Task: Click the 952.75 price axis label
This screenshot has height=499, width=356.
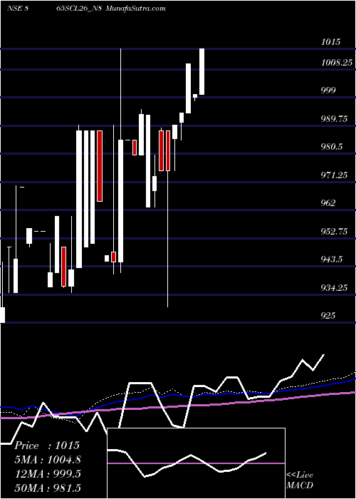Action: pyautogui.click(x=335, y=232)
